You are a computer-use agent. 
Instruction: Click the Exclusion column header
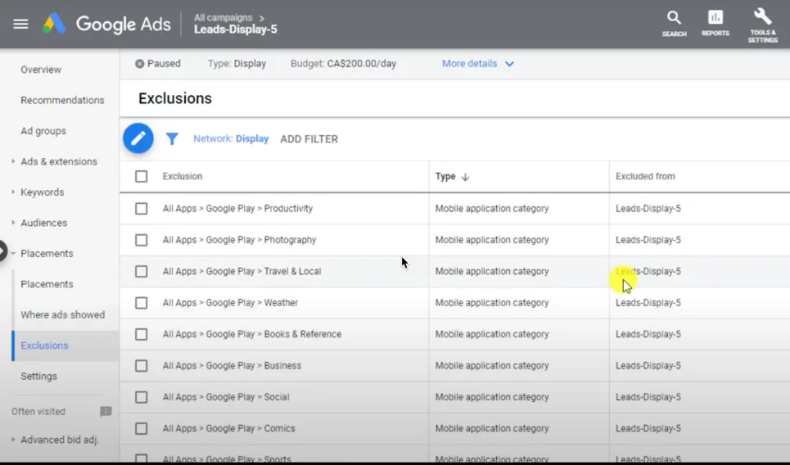coord(183,176)
